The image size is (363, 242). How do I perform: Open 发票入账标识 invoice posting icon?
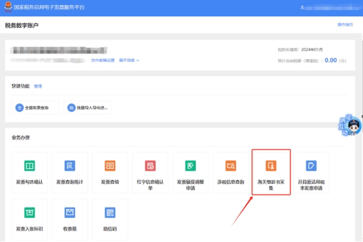pos(30,212)
